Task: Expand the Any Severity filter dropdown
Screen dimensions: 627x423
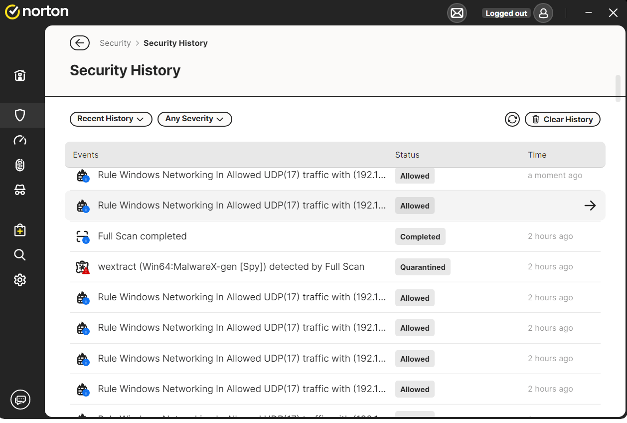Action: [x=194, y=119]
